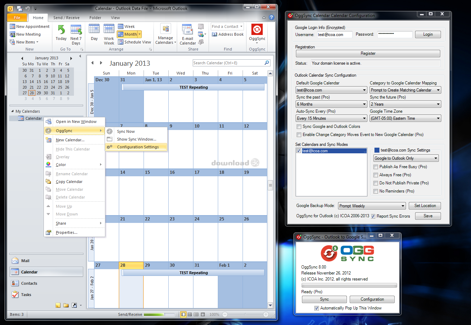Image resolution: width=471 pixels, height=325 pixels.
Task: Open the Contacts navigation pane
Action: (x=46, y=283)
